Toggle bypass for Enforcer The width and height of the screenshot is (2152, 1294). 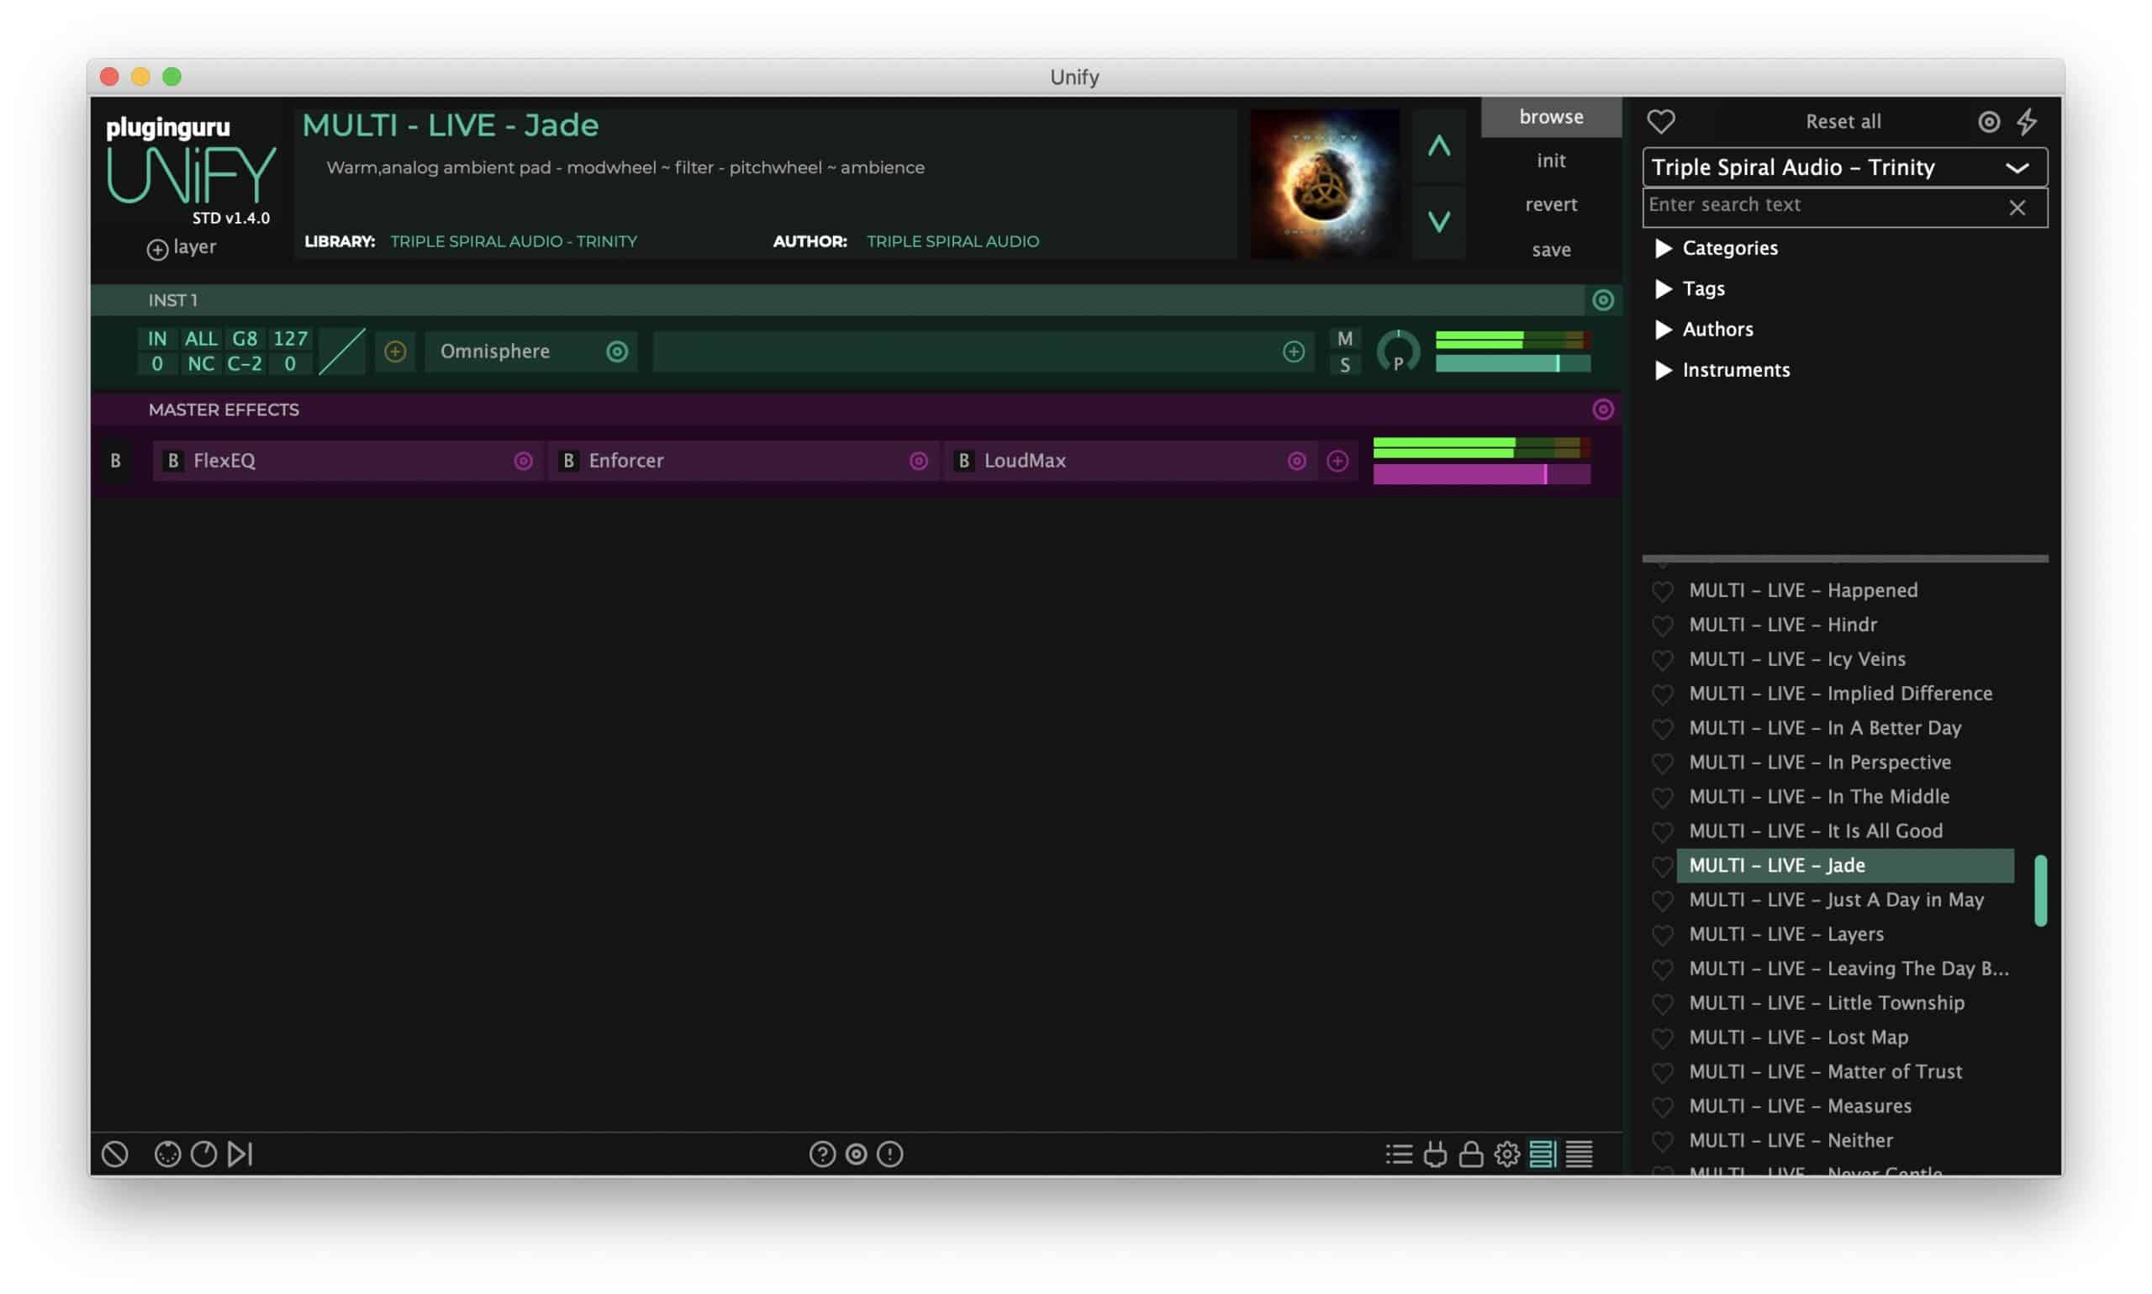568,461
